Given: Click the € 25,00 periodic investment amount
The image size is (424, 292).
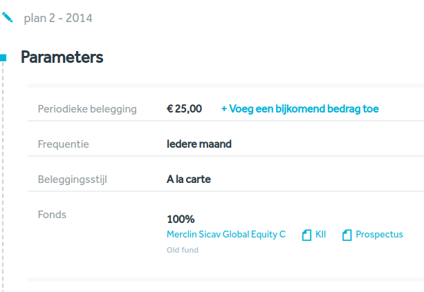Looking at the screenshot, I should click(185, 109).
